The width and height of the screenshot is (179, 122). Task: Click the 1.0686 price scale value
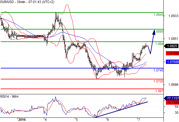click(173, 85)
